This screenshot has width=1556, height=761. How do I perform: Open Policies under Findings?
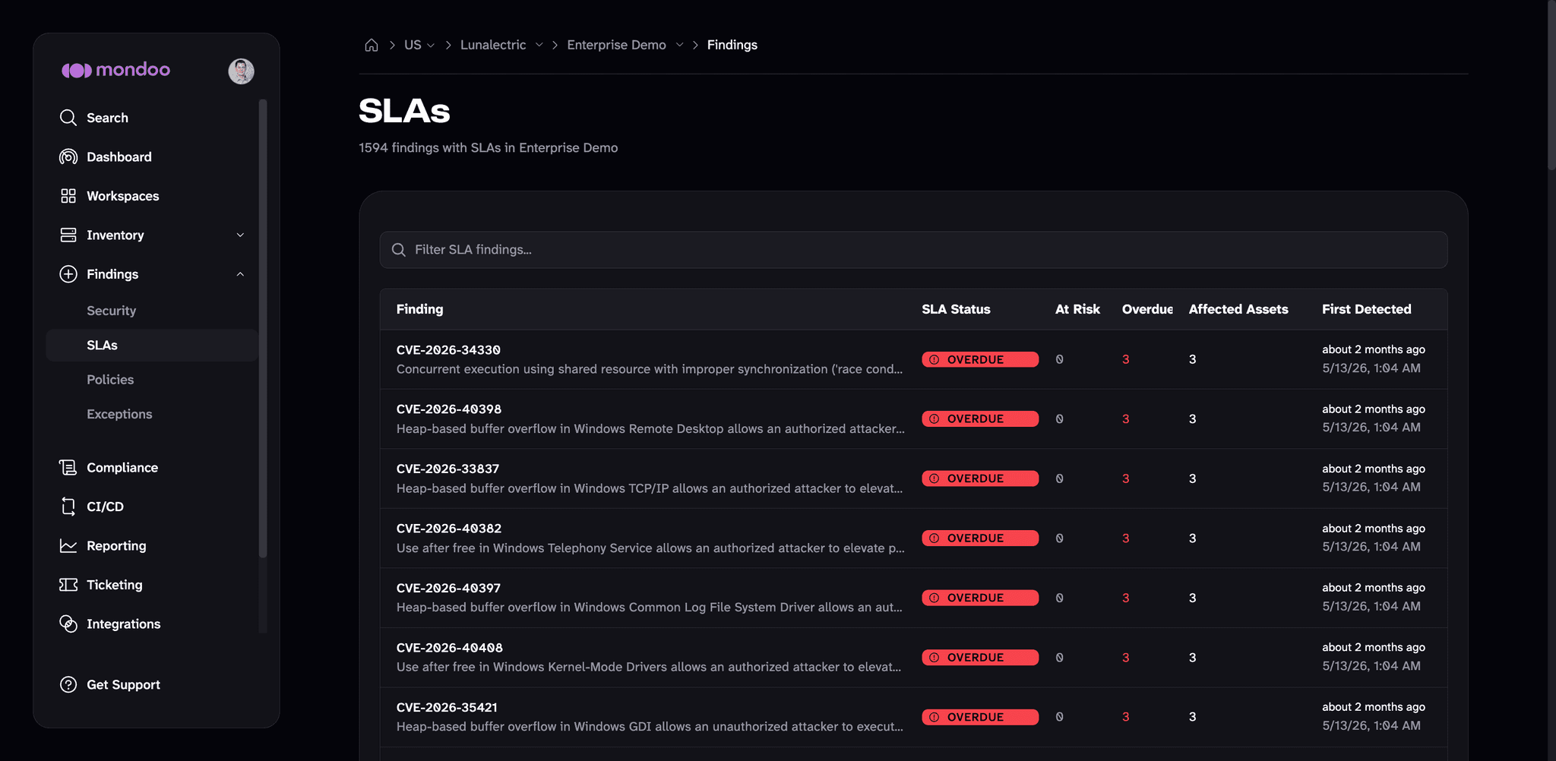click(x=110, y=380)
